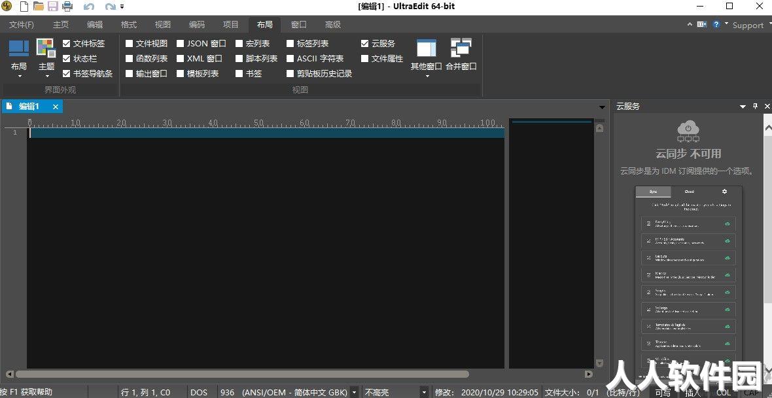This screenshot has width=772, height=398.
Task: Switch to the 格式 ribbon tab
Action: pos(129,25)
